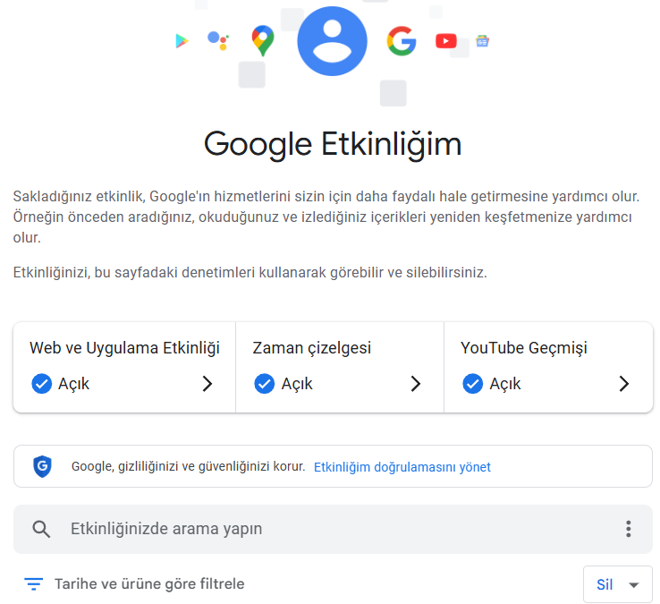Click YouTube Geçmişi Açık checkmark
660x604 pixels.
point(473,384)
